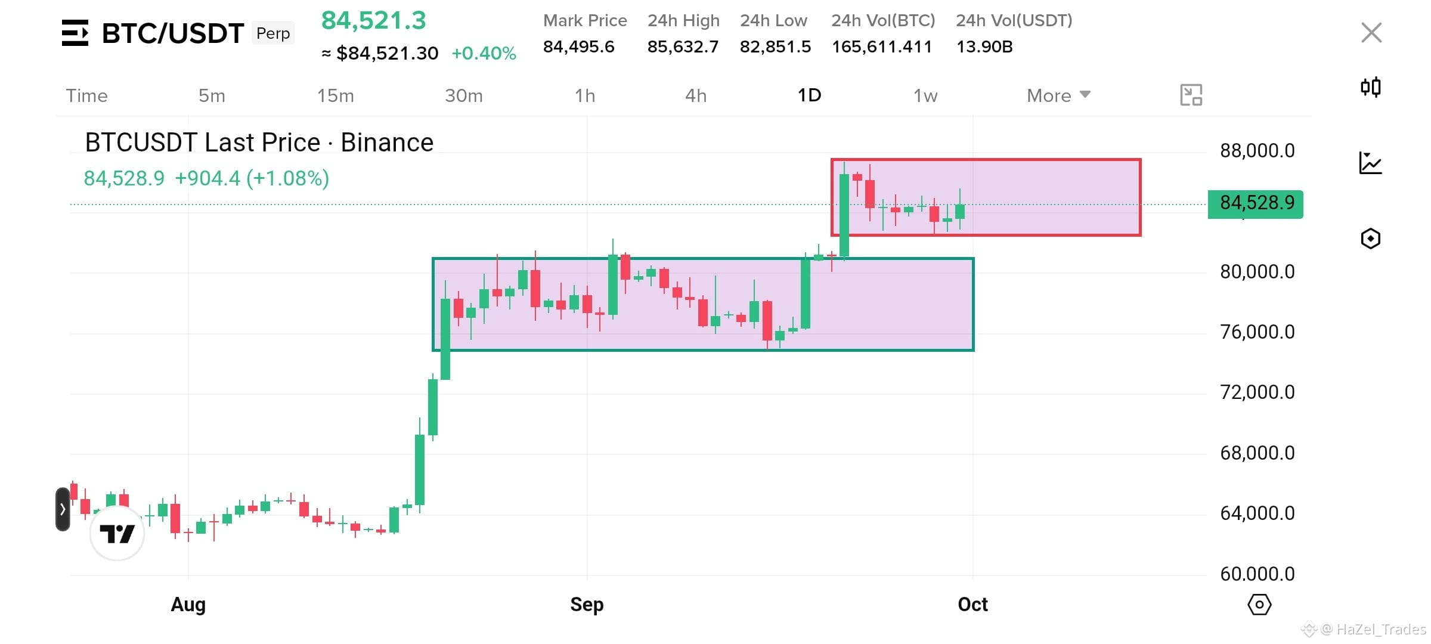Click the green 84,528.9 price tag

[x=1256, y=204]
